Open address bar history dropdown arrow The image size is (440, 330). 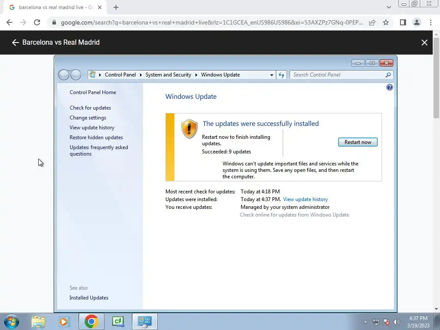(272, 75)
